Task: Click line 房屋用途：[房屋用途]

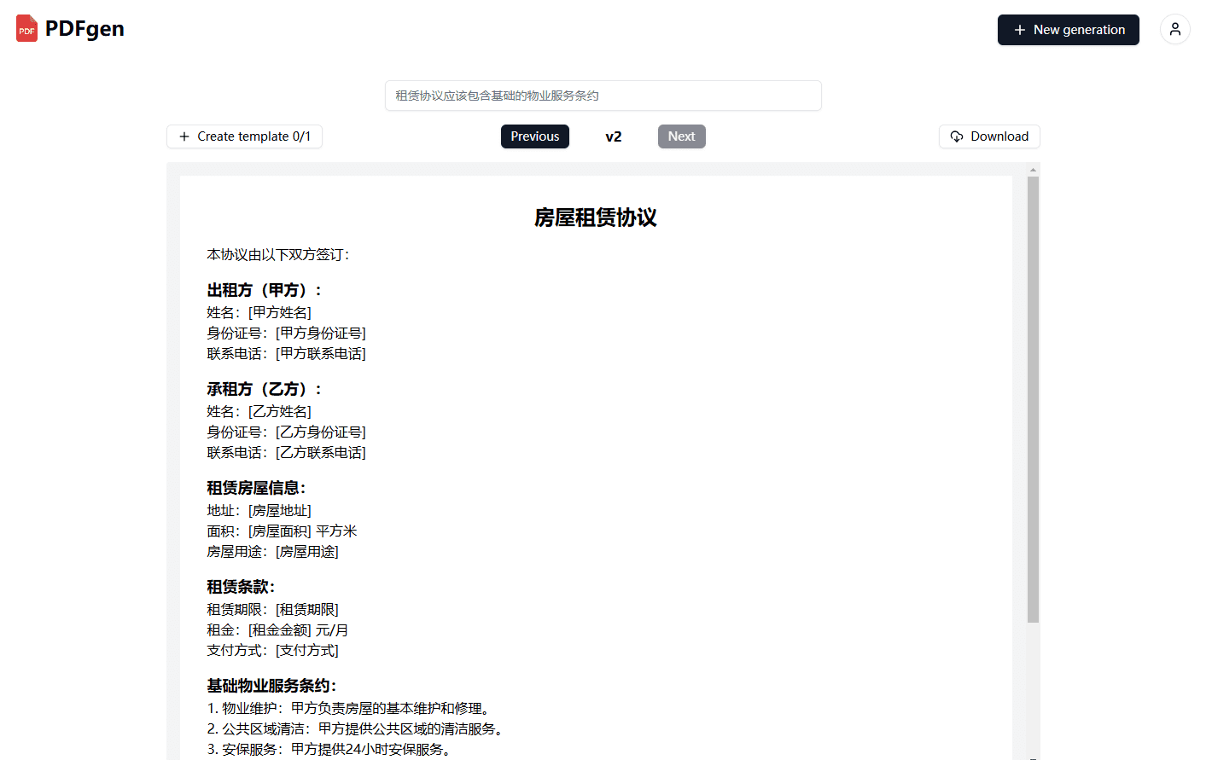Action: (x=273, y=551)
